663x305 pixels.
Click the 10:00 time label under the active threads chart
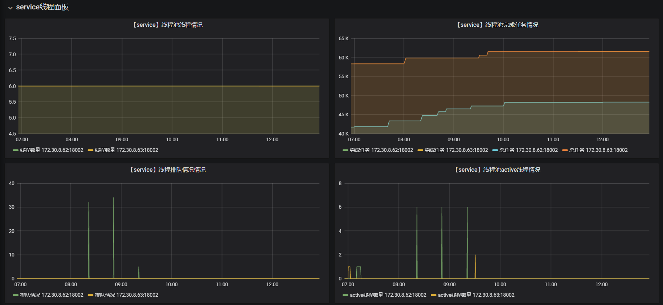click(500, 284)
